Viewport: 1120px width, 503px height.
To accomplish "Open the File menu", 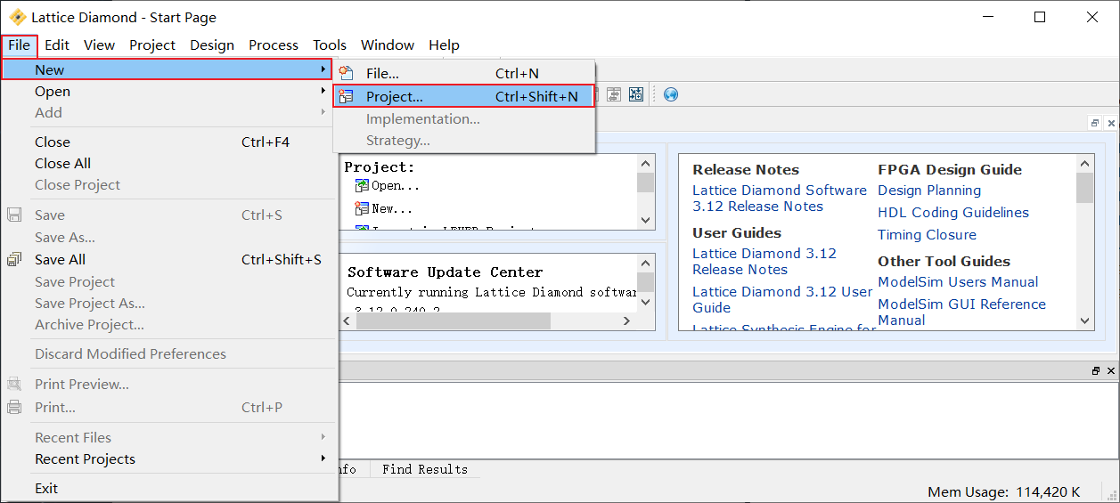I will (x=19, y=45).
